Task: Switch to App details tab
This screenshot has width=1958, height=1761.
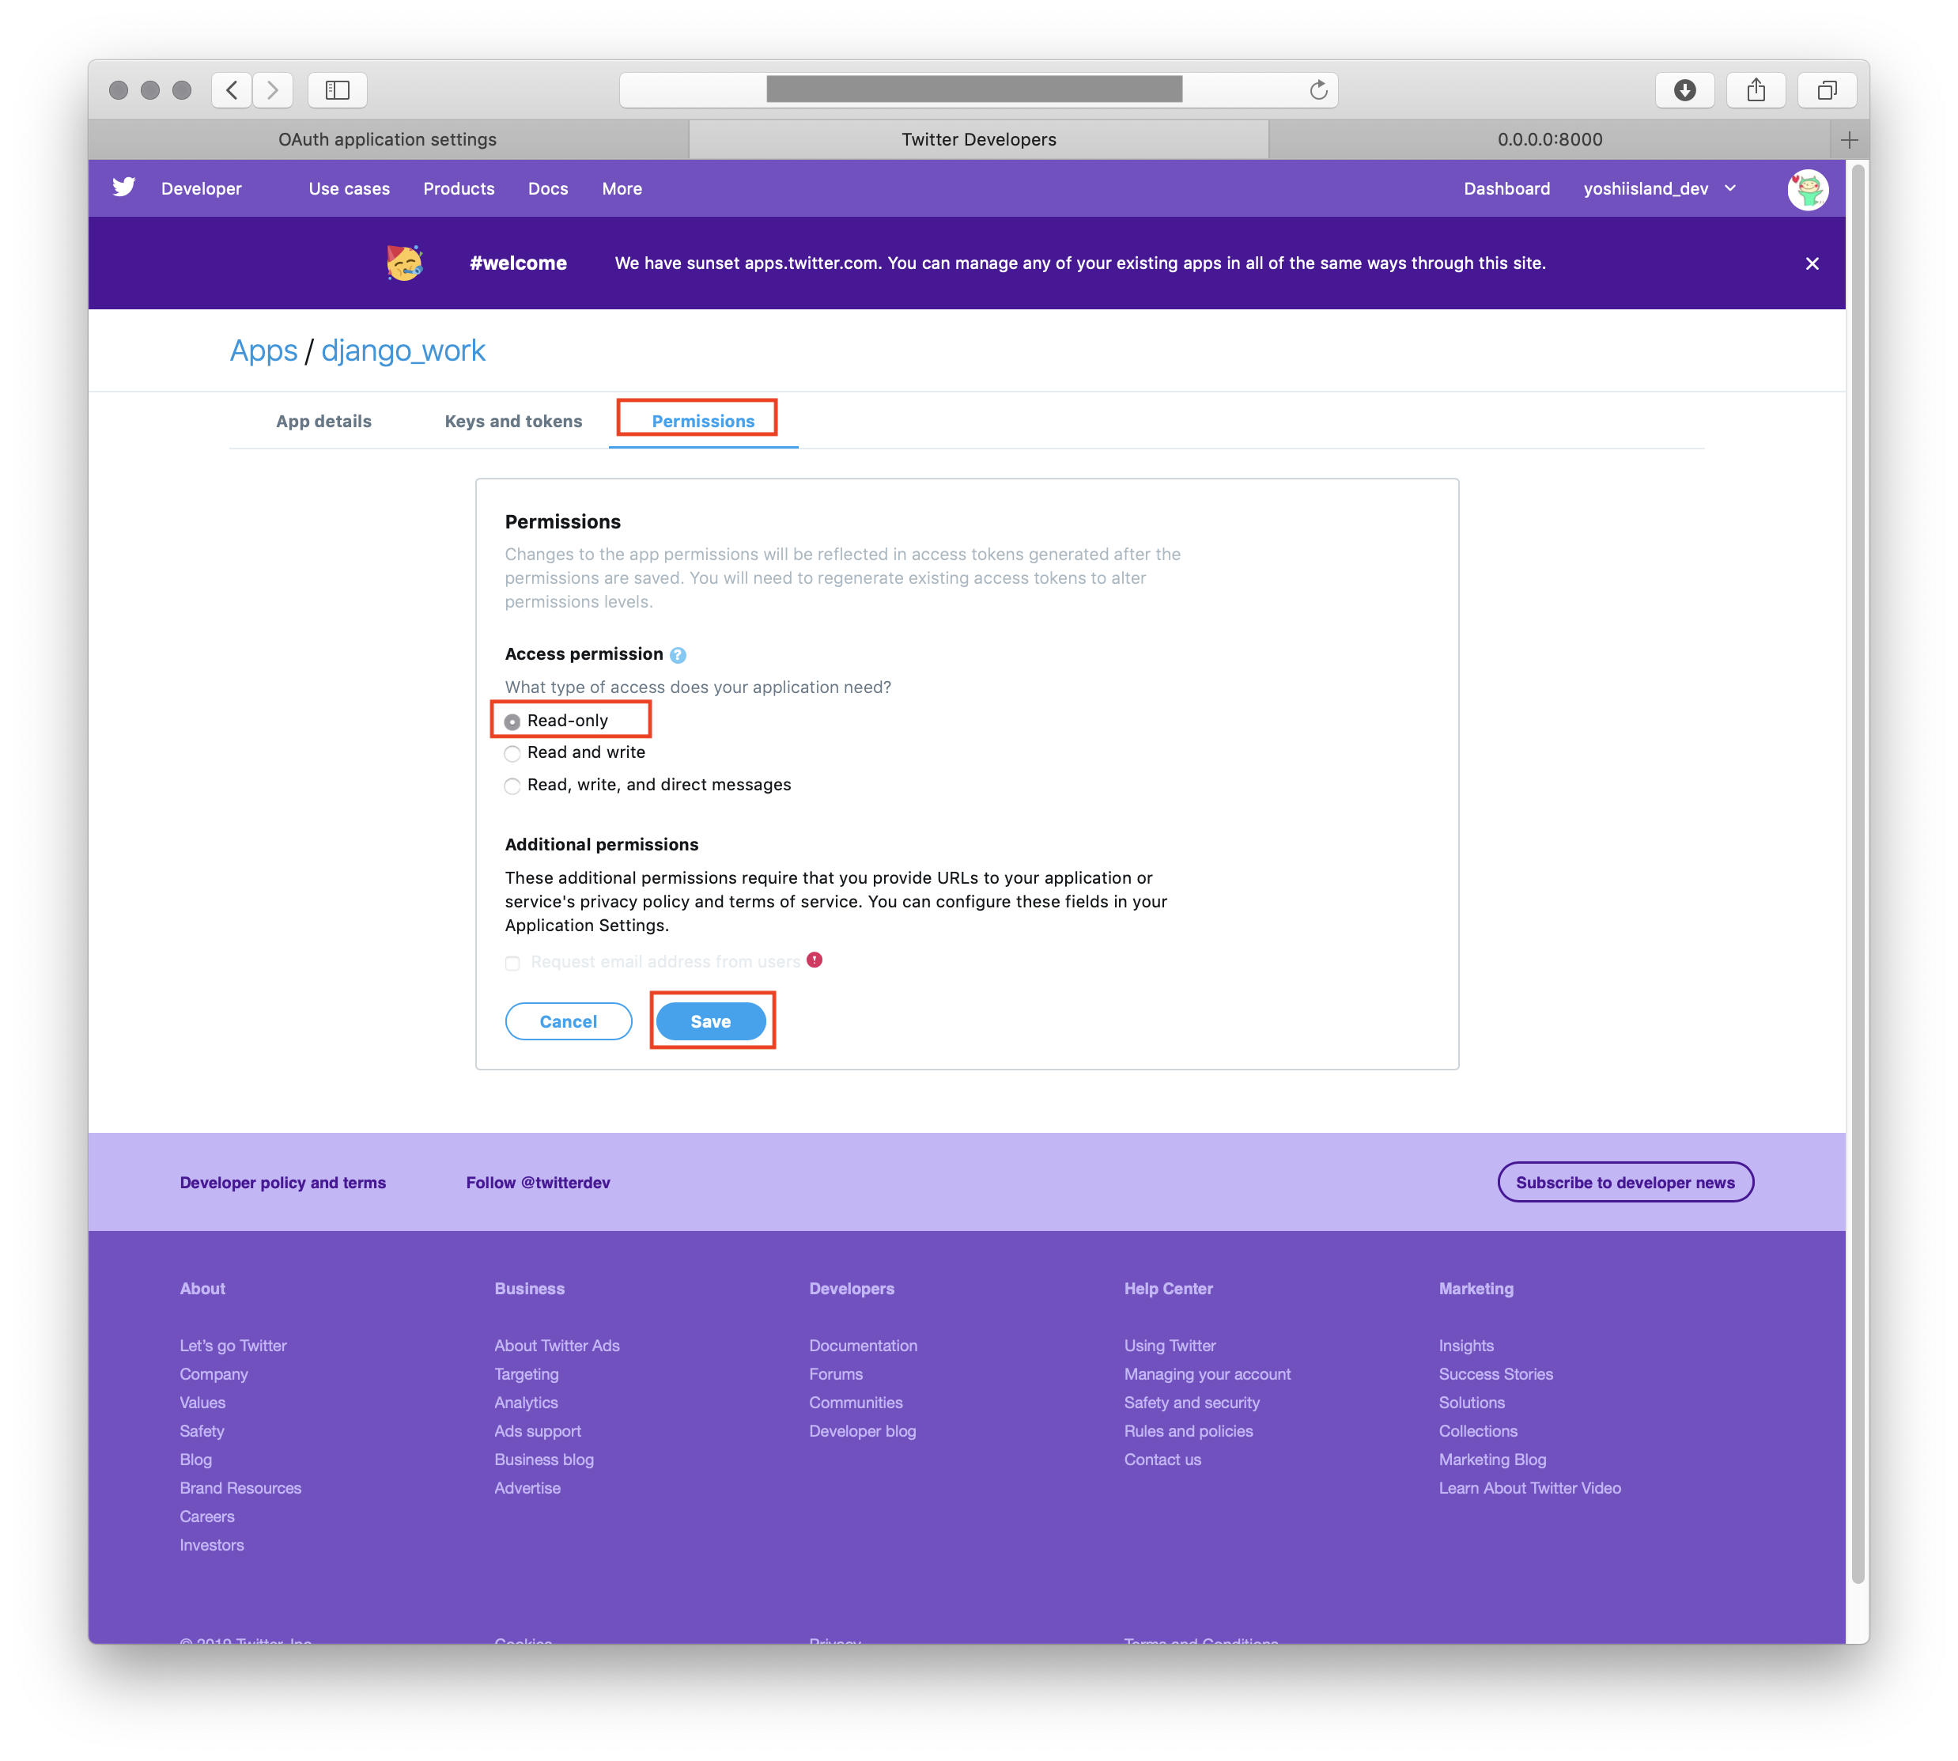Action: [x=323, y=421]
